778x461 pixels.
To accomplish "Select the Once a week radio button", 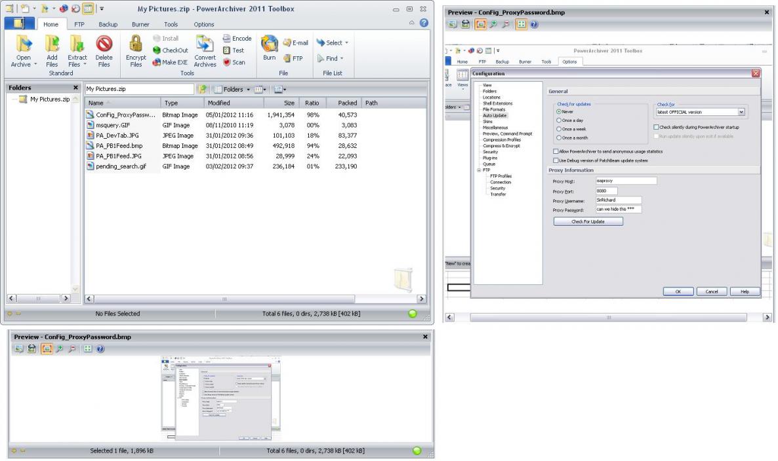I will pyautogui.click(x=559, y=129).
